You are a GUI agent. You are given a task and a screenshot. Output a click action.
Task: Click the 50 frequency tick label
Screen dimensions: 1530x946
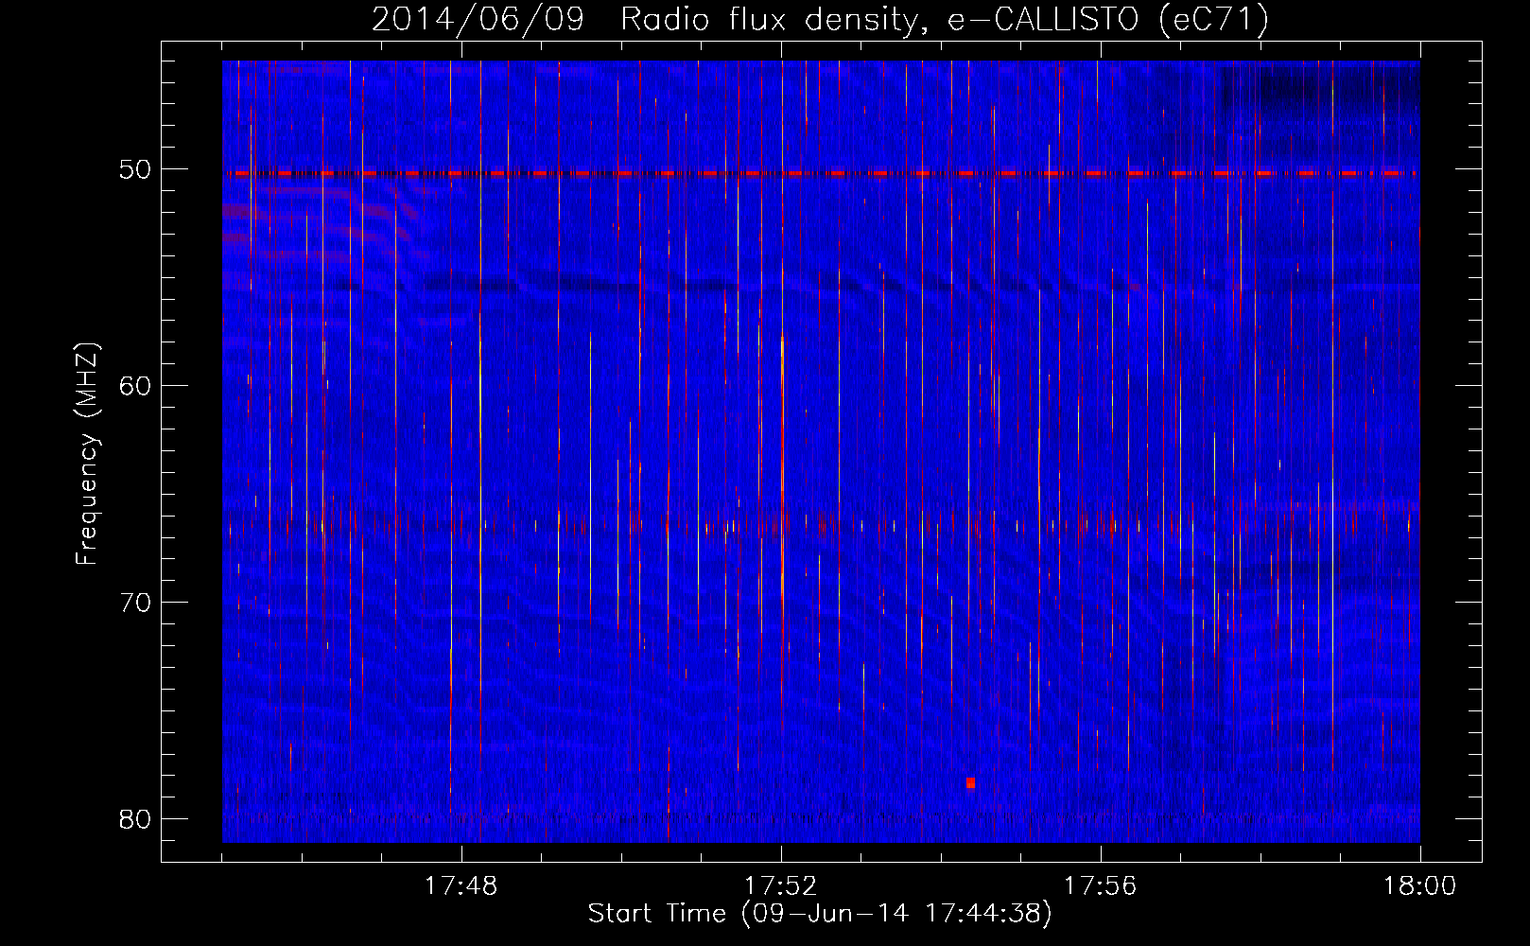(x=135, y=169)
